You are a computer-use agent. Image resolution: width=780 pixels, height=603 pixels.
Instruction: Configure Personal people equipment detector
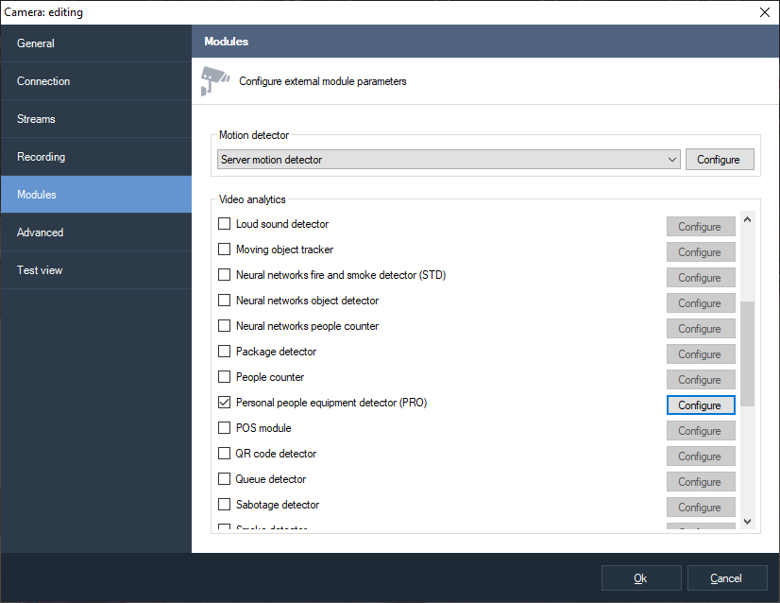click(700, 405)
